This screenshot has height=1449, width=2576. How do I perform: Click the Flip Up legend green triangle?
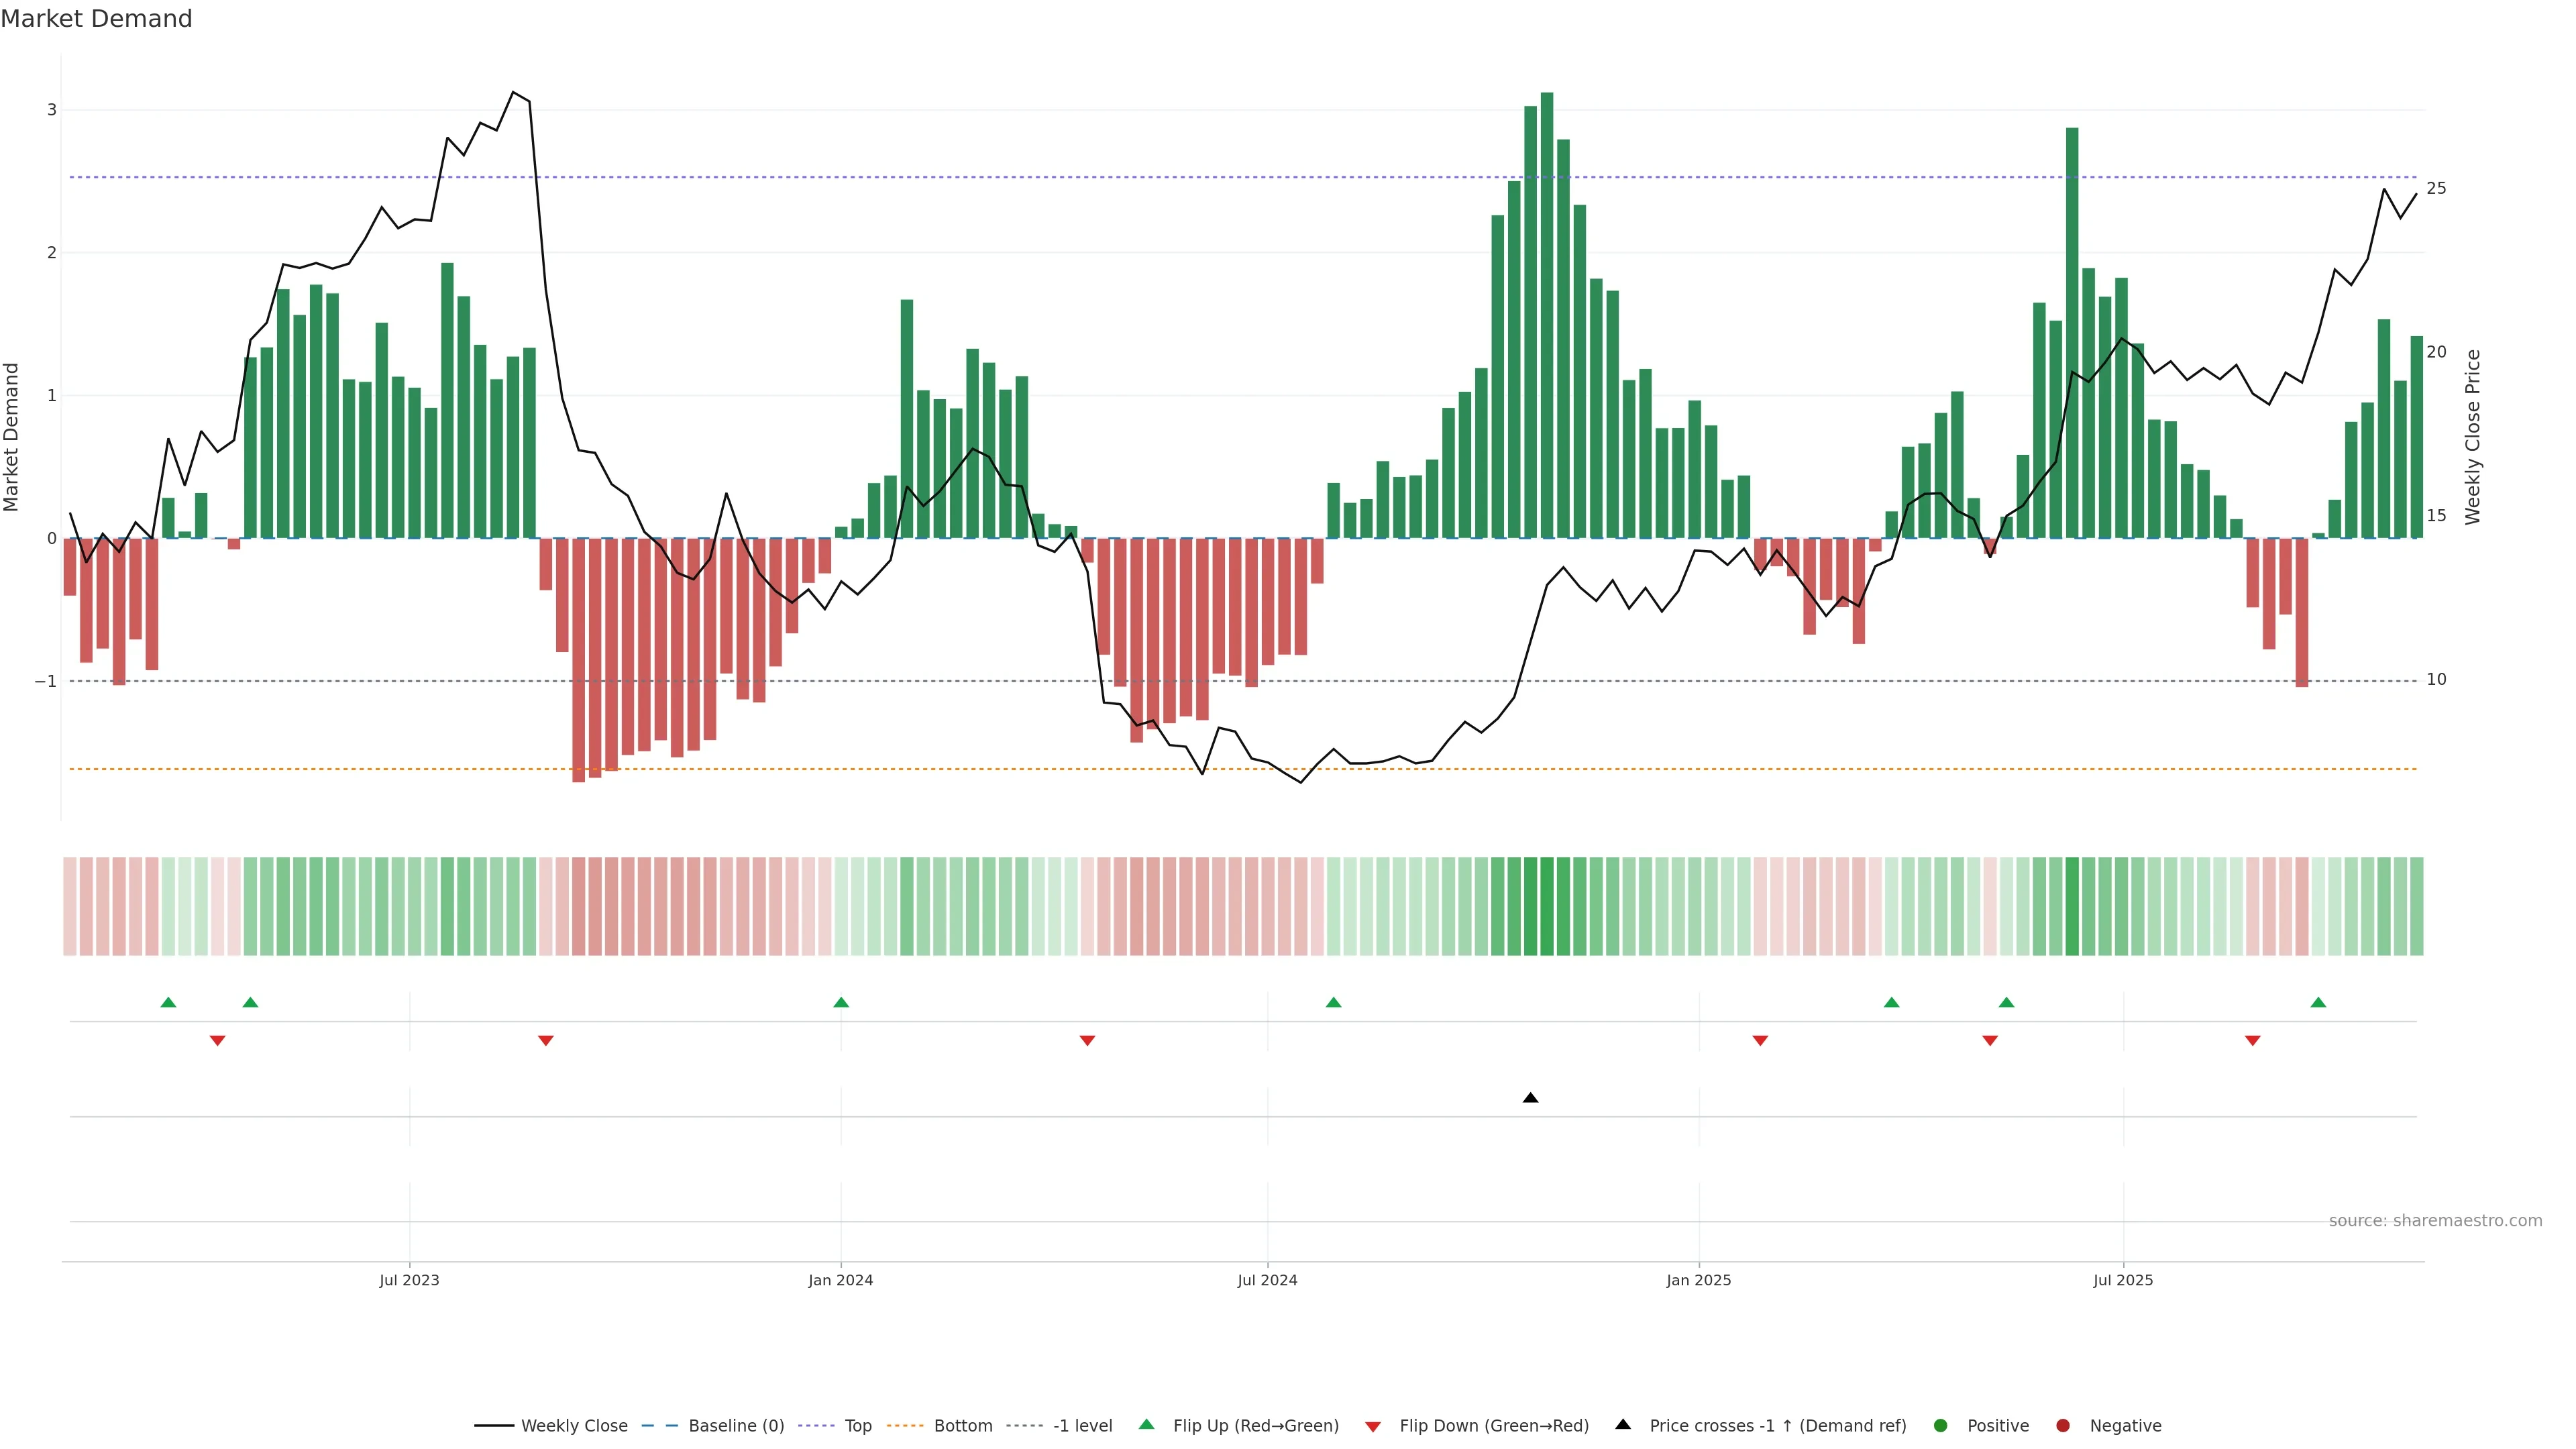1146,1425
